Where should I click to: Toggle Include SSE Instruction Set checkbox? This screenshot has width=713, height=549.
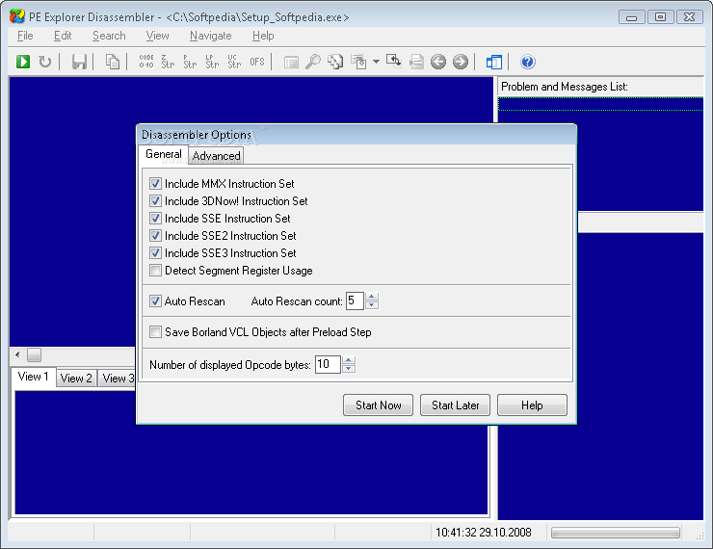click(155, 218)
